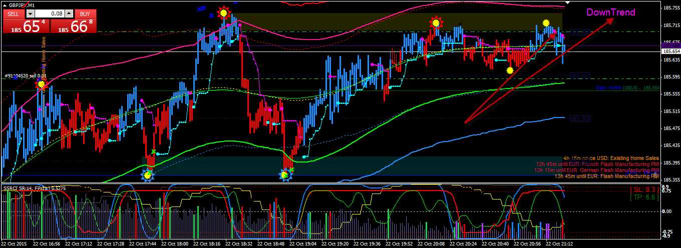Select the yellow sun signal under the red bars near 20:48
The width and height of the screenshot is (681, 248).
click(510, 70)
